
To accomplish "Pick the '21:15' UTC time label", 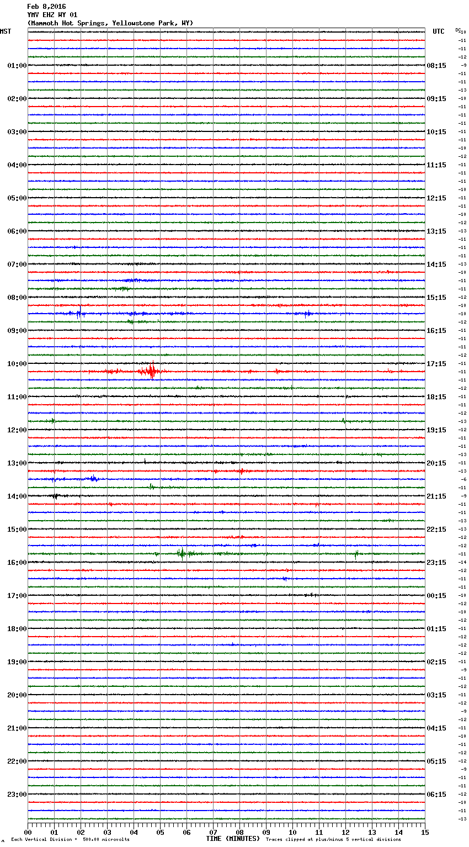I will (x=436, y=496).
